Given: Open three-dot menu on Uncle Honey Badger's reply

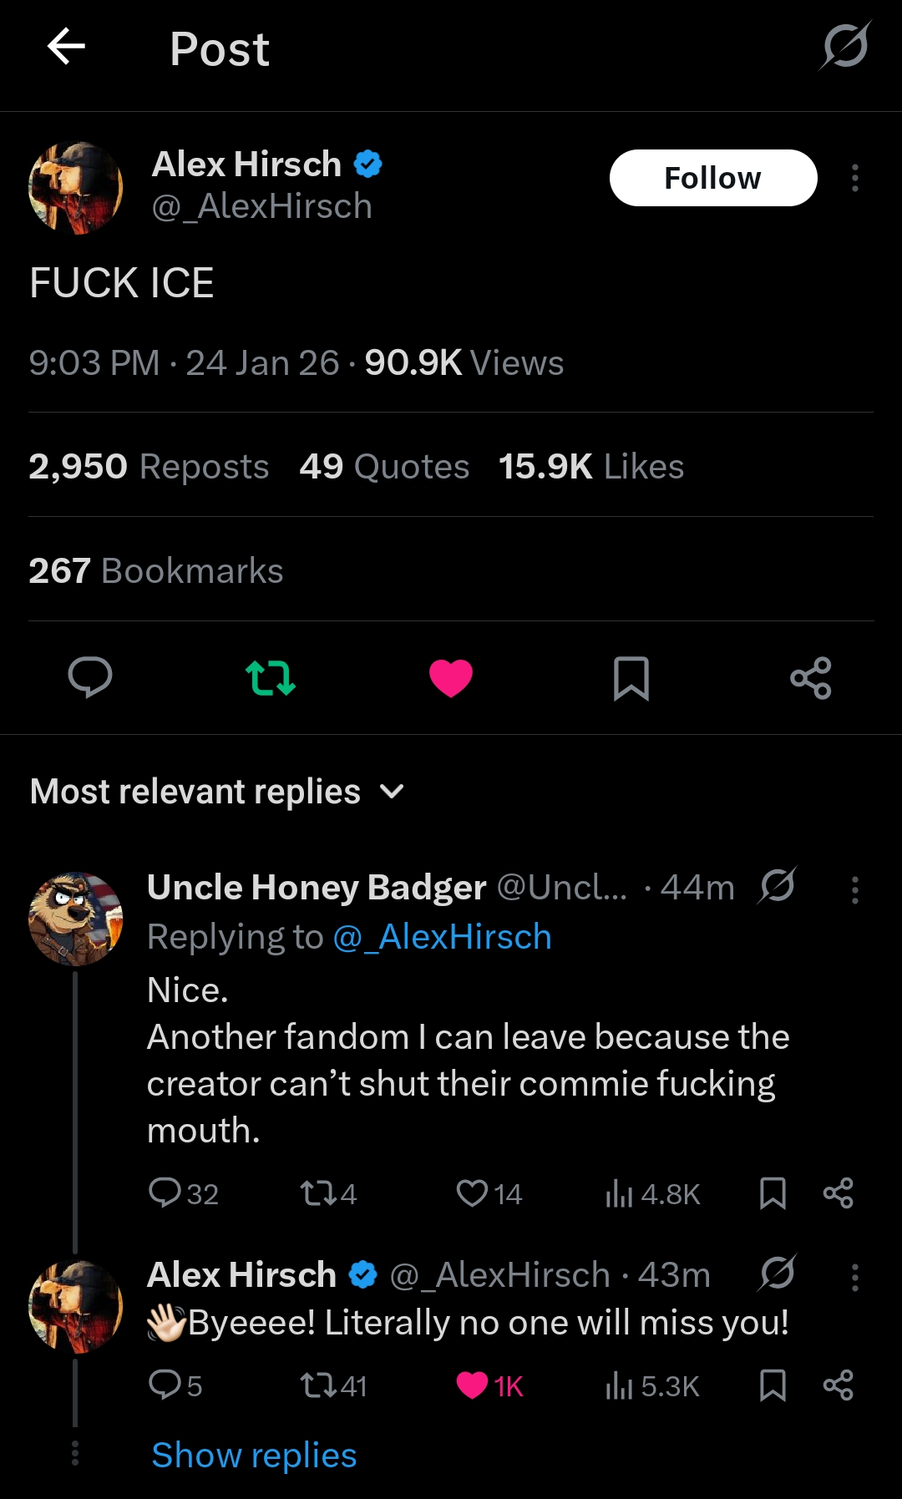Looking at the screenshot, I should 854,890.
